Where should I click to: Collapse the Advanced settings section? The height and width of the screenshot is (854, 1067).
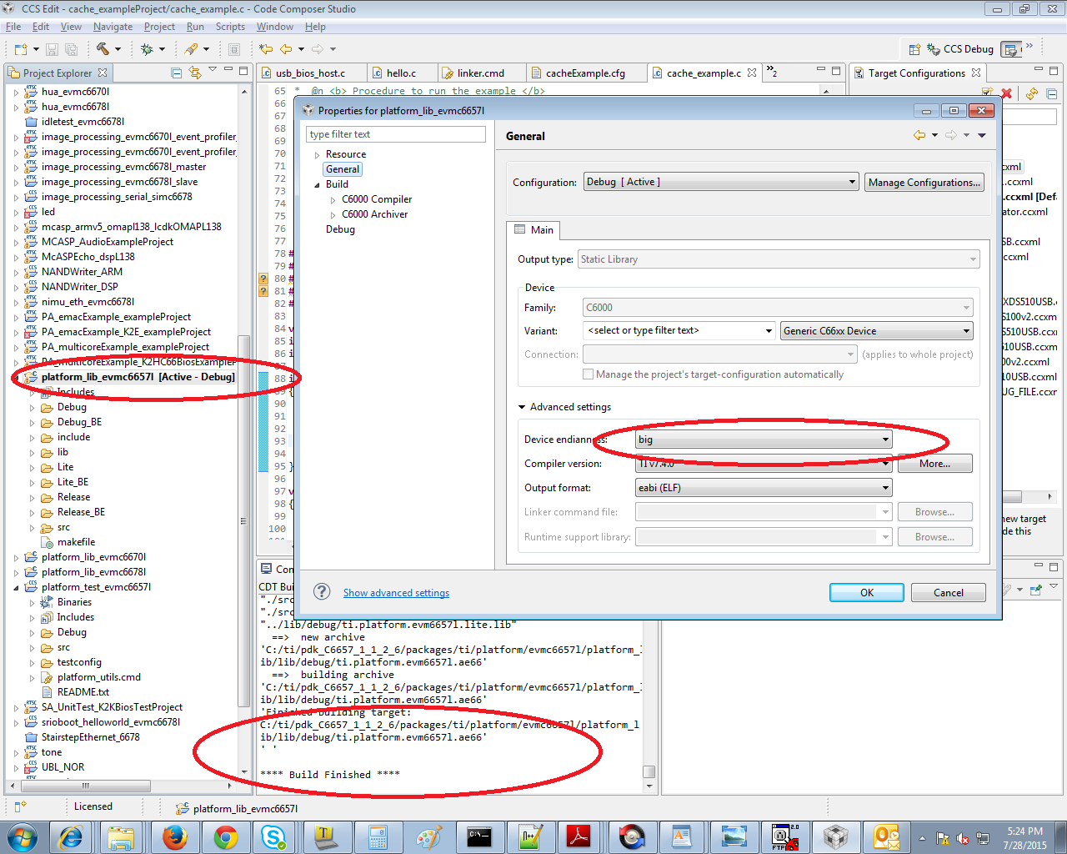point(522,407)
